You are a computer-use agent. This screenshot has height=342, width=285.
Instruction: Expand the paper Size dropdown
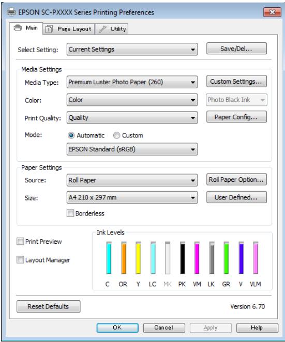pyautogui.click(x=132, y=198)
